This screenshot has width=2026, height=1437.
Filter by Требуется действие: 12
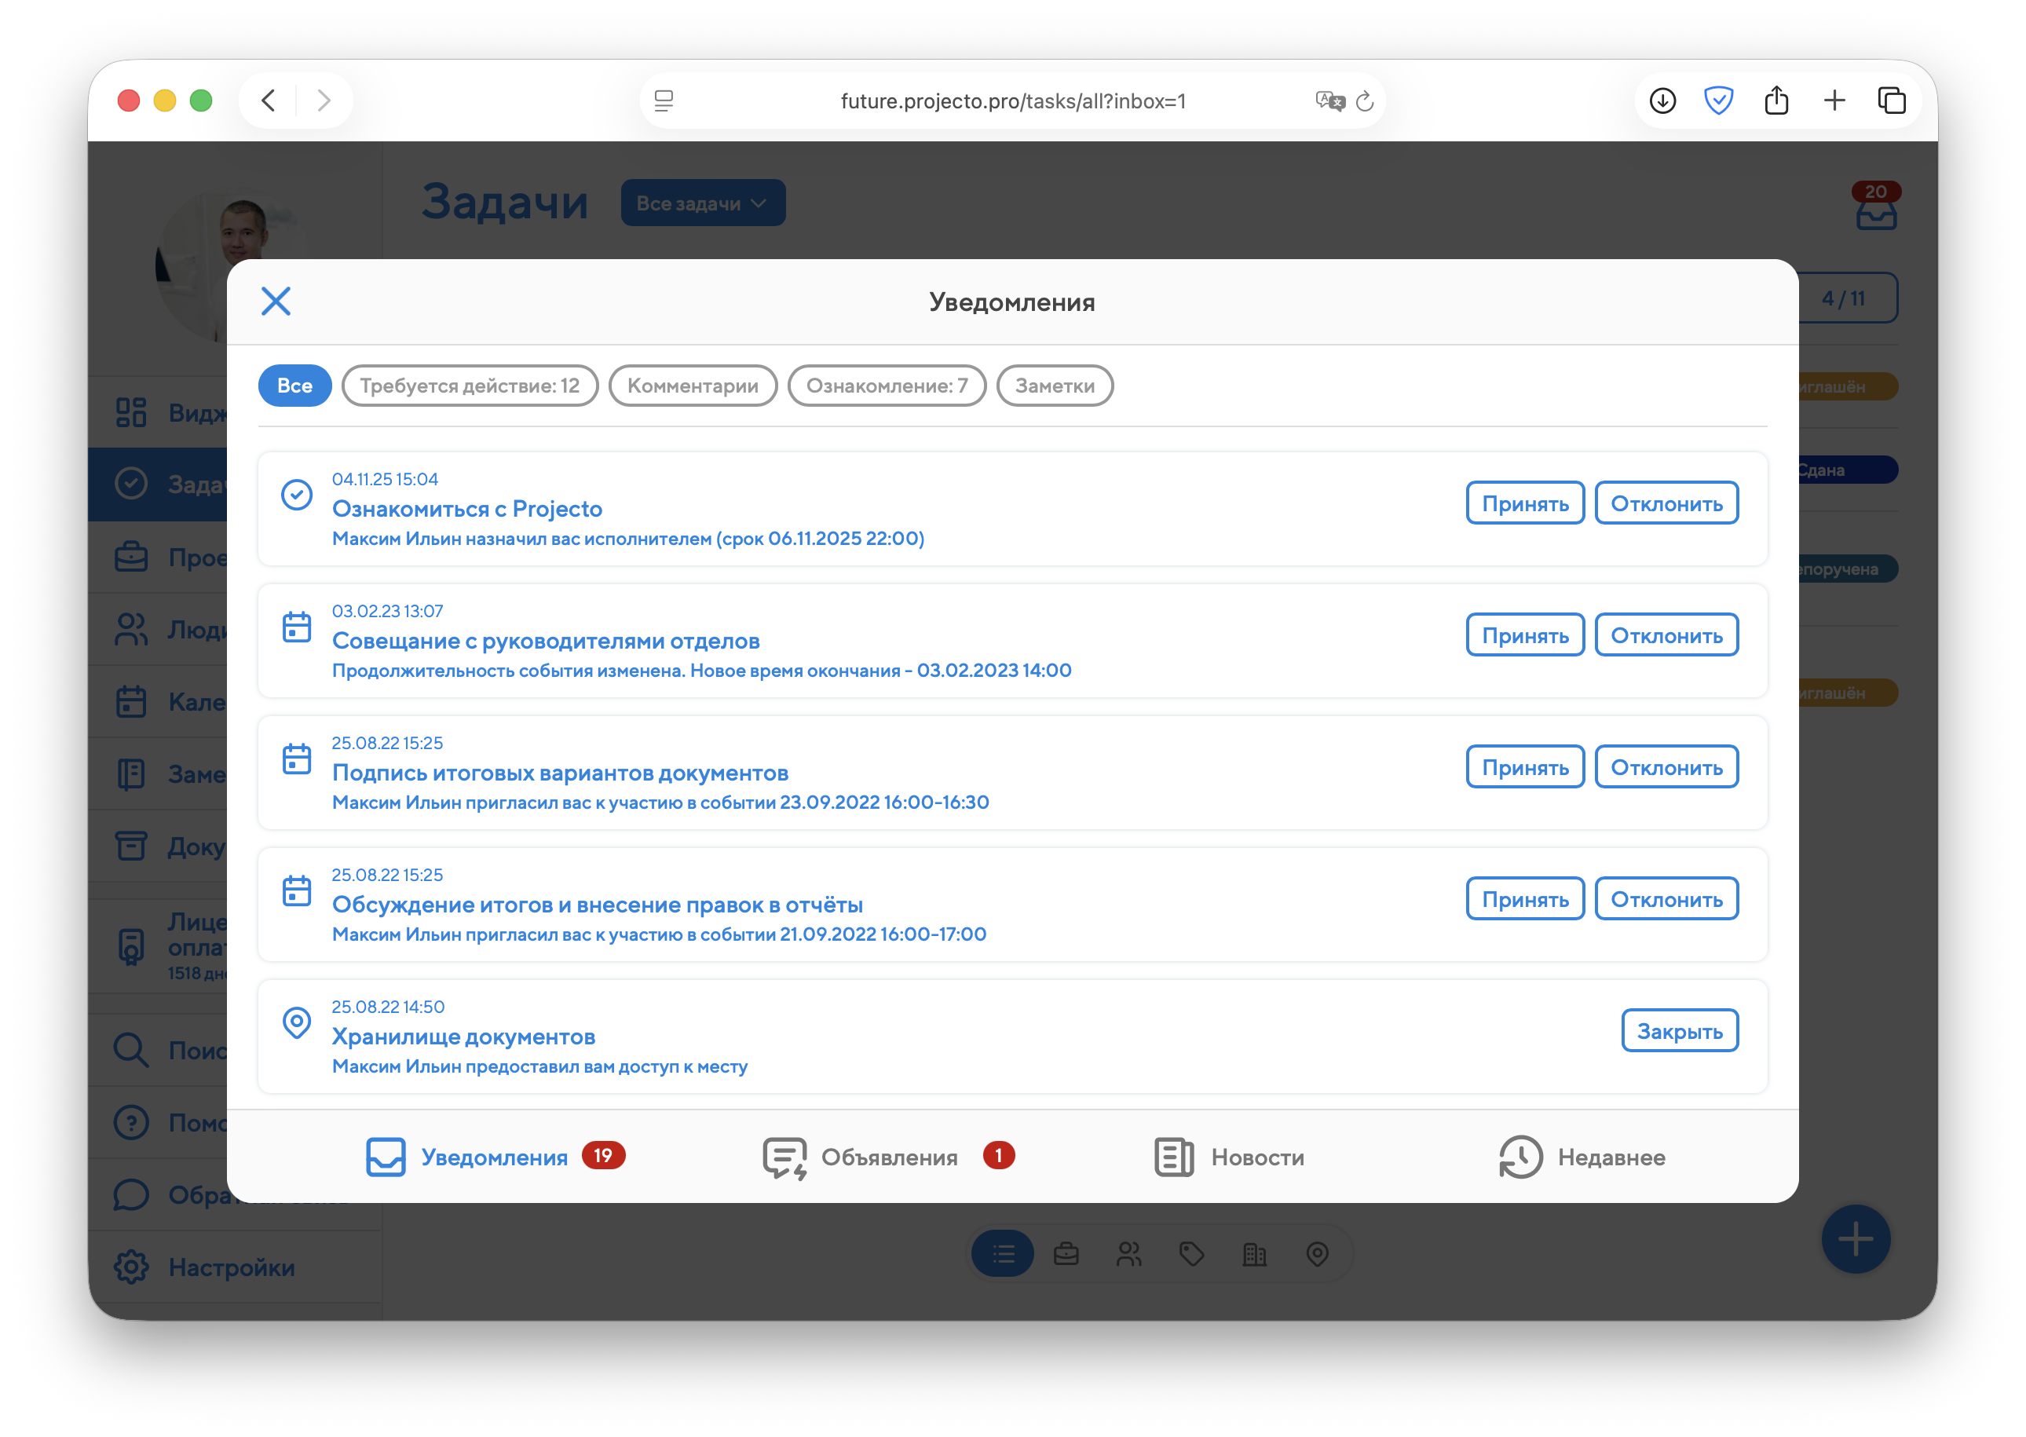coord(469,386)
